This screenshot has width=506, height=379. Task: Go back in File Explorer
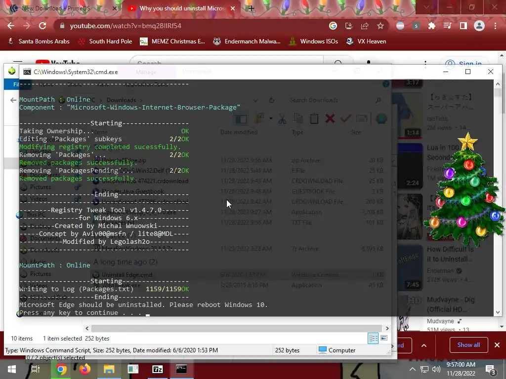(13, 100)
